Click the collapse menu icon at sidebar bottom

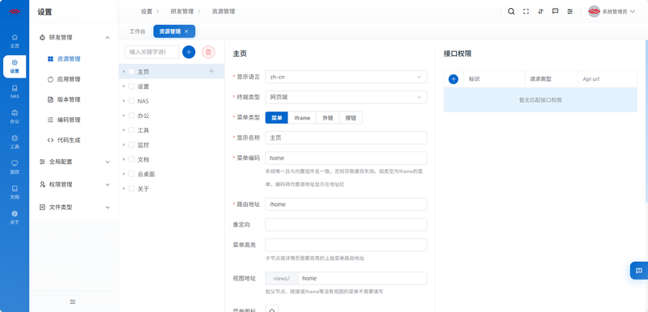pos(73,301)
